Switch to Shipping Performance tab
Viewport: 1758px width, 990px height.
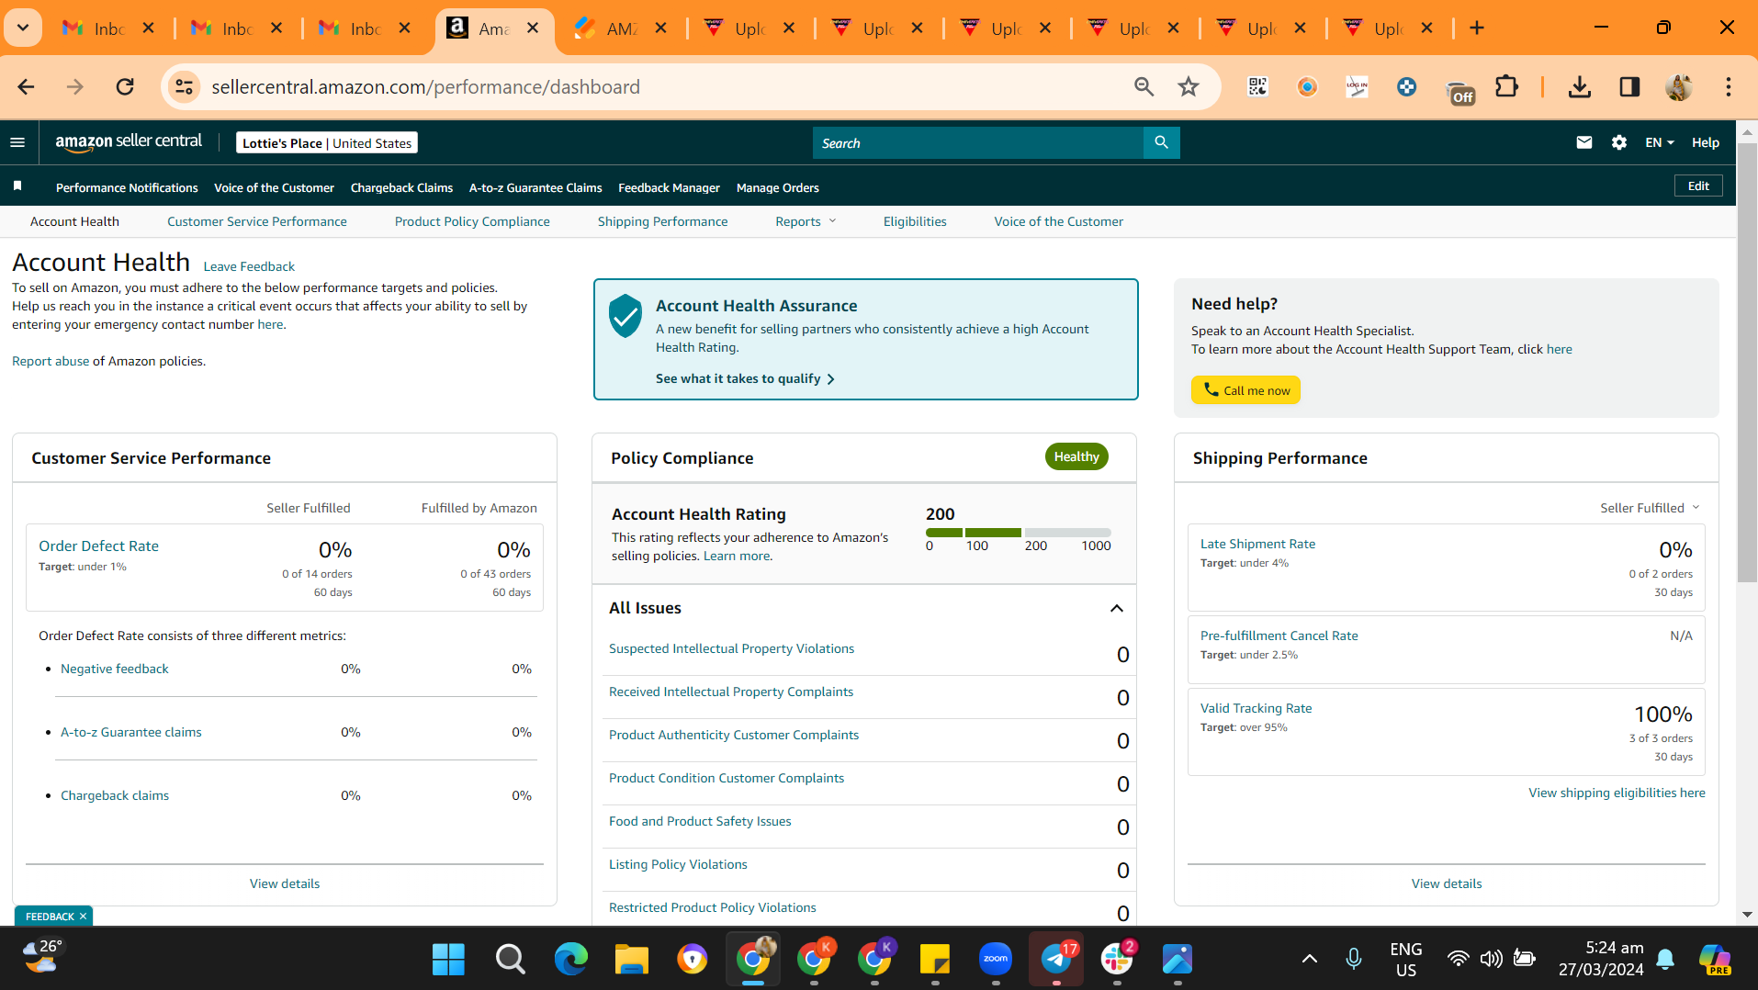click(662, 221)
